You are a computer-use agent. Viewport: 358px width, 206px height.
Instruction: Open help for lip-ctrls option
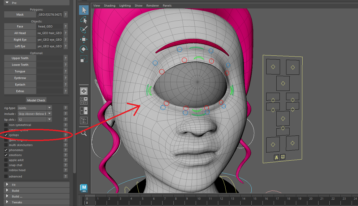click(66, 119)
